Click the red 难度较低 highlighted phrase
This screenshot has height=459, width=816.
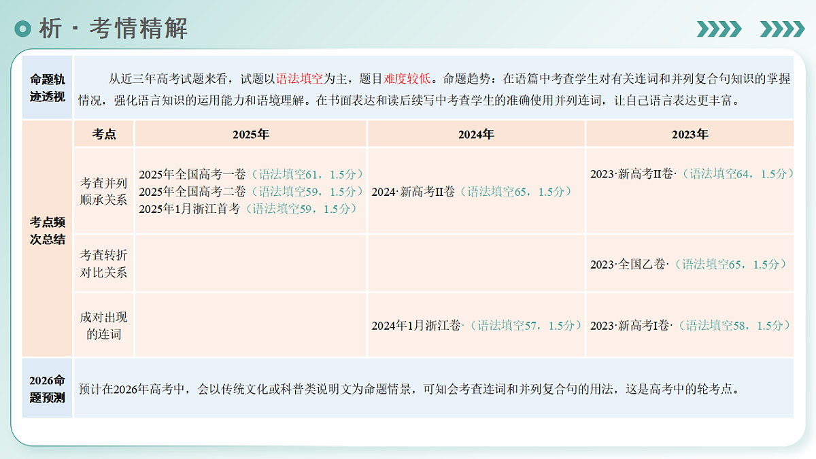click(x=407, y=78)
